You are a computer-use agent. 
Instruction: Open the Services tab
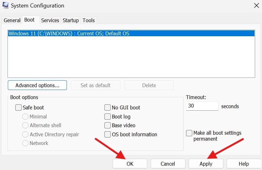pos(50,20)
